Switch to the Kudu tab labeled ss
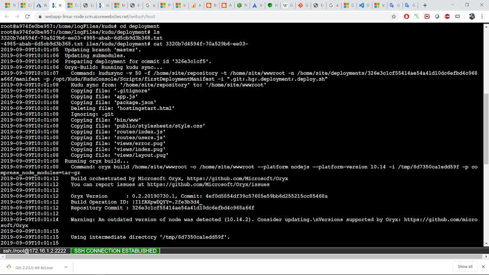Screen dimensions: 489x275 click(x=104, y=5)
